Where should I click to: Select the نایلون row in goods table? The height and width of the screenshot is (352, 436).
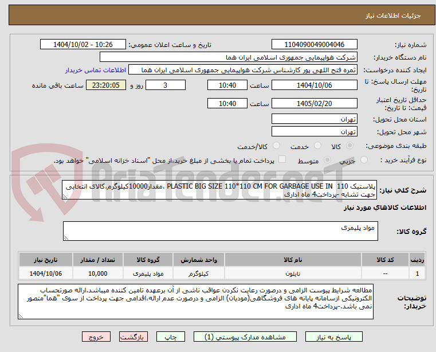coord(291,273)
